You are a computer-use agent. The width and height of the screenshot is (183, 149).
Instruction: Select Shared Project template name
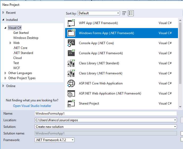[x=89, y=103]
